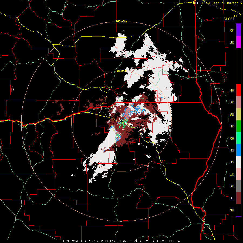Click the 'ND' legend label

pyautogui.click(x=232, y=210)
